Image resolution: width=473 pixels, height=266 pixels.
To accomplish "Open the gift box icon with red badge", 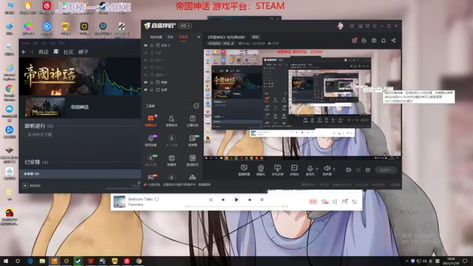I will pyautogui.click(x=354, y=40).
